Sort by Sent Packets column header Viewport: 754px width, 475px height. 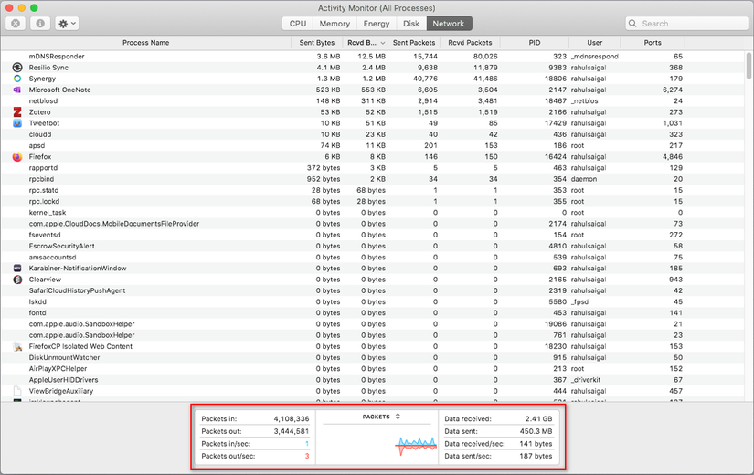(x=413, y=43)
